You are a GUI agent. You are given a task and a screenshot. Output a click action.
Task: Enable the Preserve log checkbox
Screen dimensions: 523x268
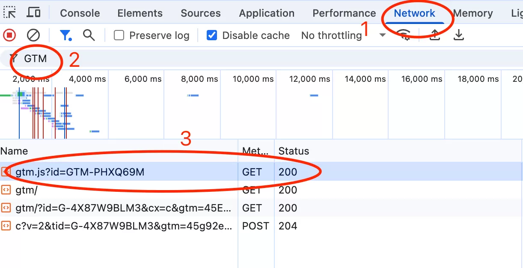point(119,35)
